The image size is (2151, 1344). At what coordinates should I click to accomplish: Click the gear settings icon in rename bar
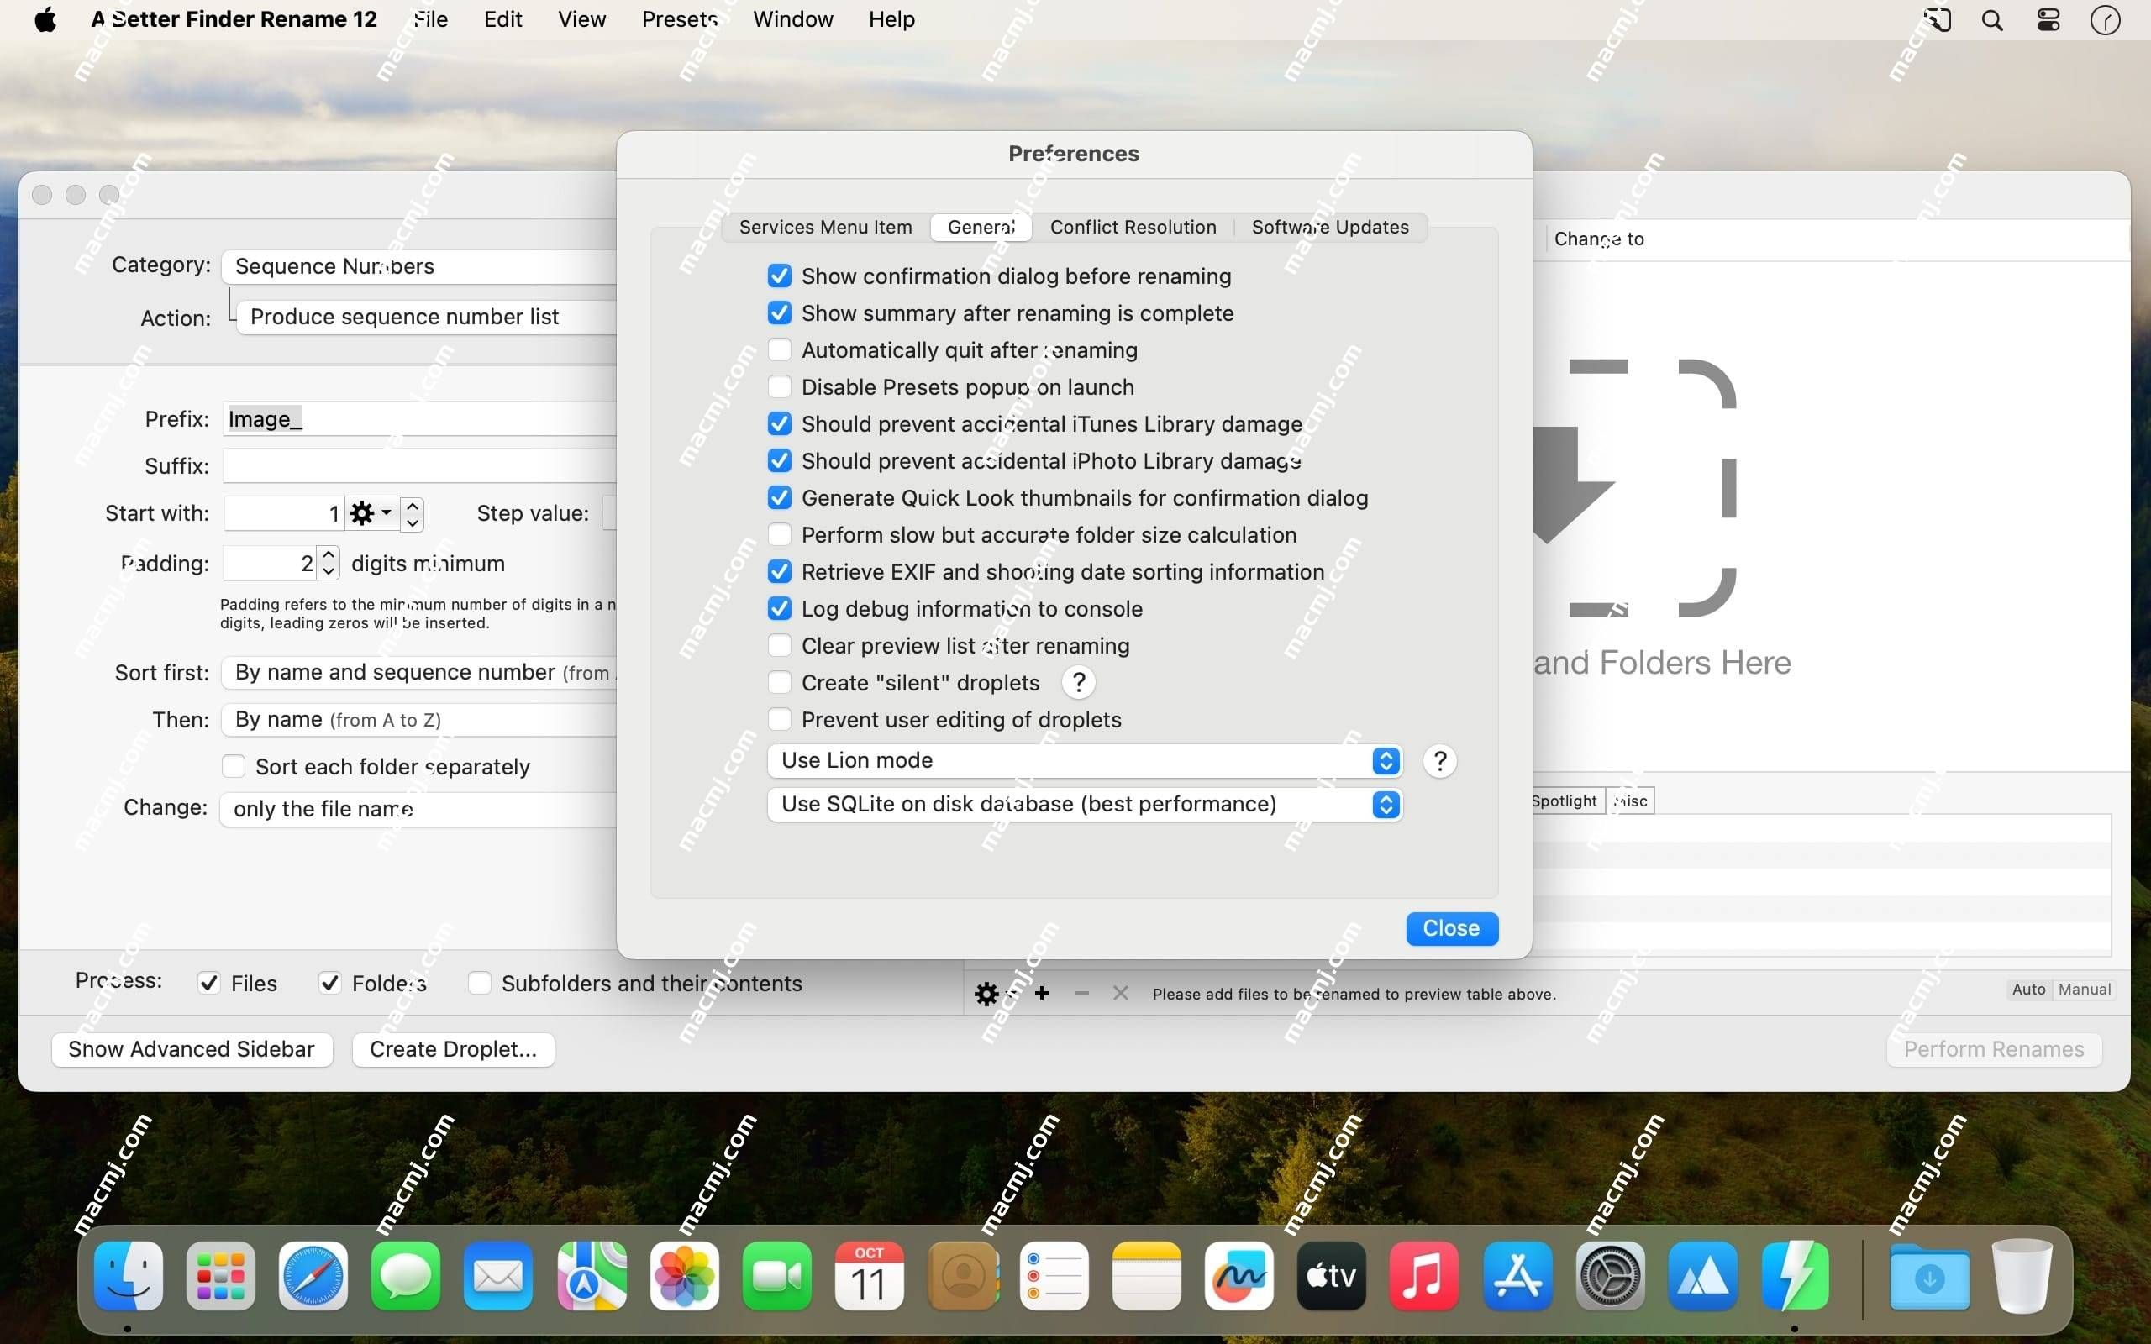(990, 993)
